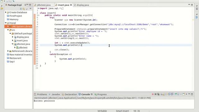Minimize the Console panel
This screenshot has height=112, width=199.
tap(189, 94)
